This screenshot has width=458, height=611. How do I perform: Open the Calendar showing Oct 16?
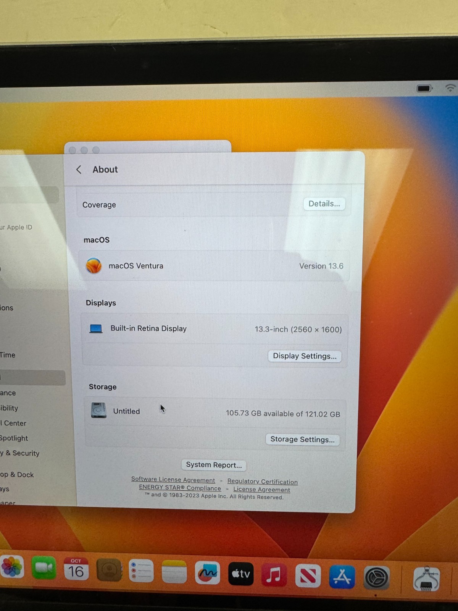click(x=76, y=569)
